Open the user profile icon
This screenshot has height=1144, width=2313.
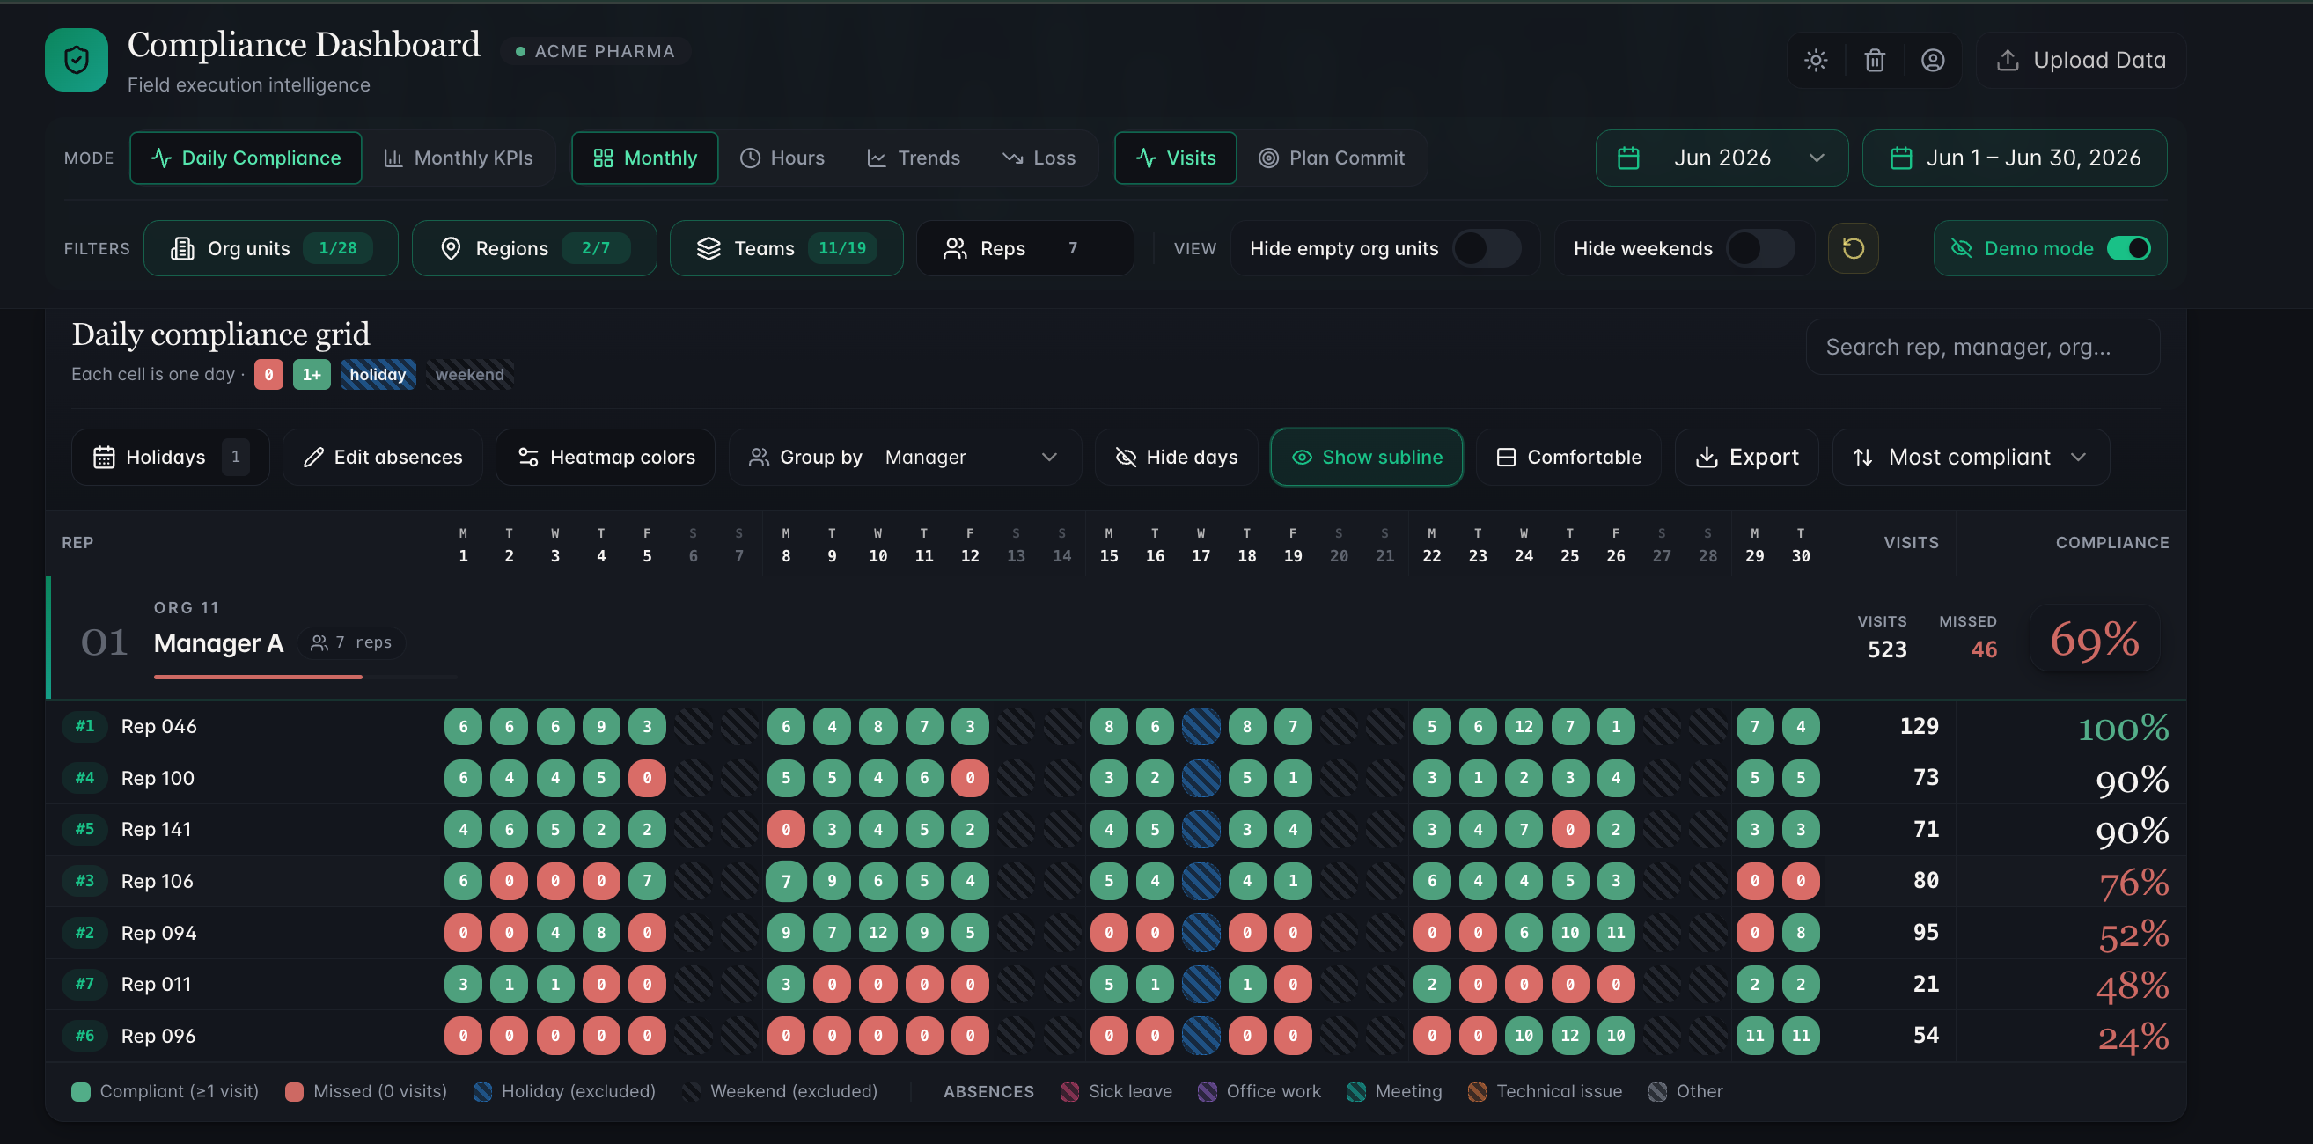click(x=1932, y=60)
